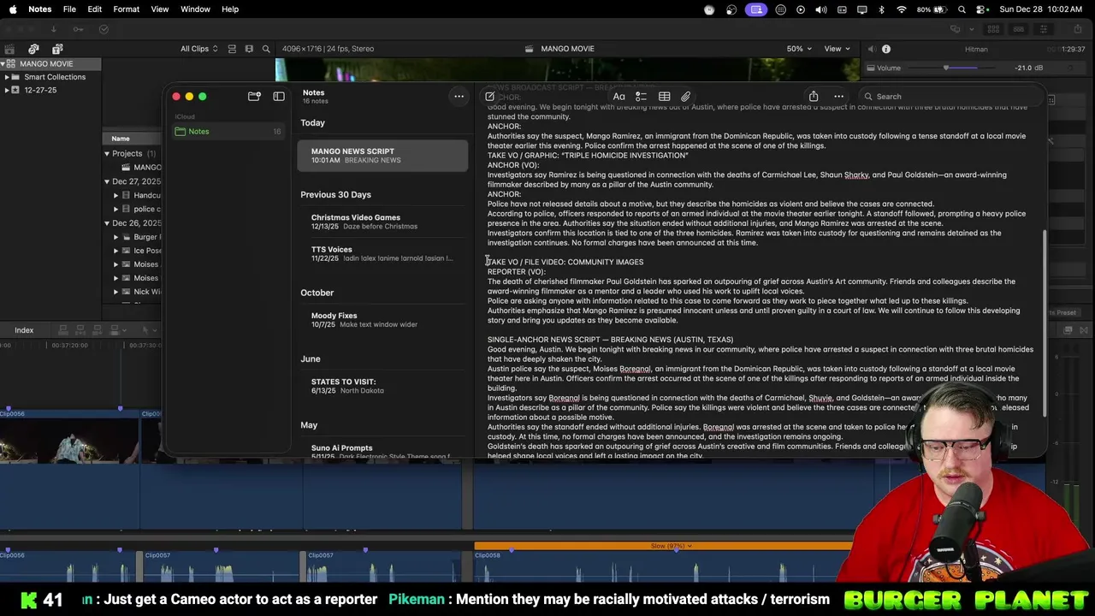Open the Slow (97%) retime dropdown
The width and height of the screenshot is (1095, 616).
[x=672, y=546]
